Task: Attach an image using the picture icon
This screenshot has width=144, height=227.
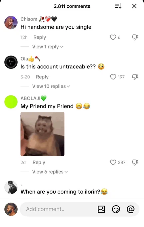Action: point(101,209)
